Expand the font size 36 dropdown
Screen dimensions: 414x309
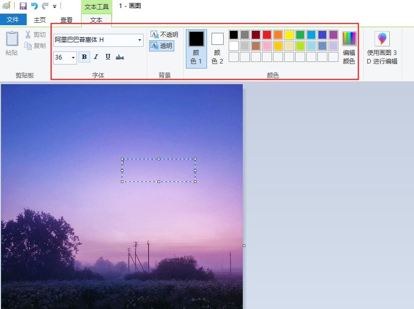73,57
